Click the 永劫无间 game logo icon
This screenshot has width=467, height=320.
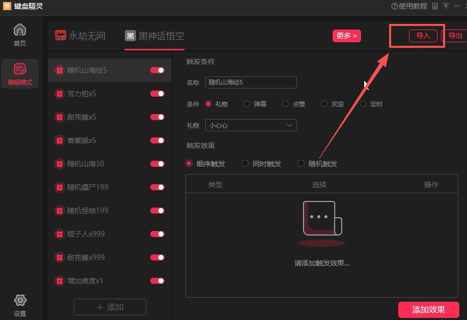coord(61,36)
